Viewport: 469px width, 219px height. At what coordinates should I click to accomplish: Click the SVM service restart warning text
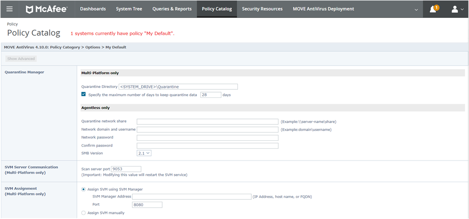point(134,175)
